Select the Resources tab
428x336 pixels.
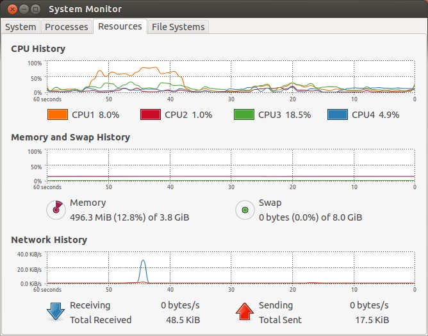pyautogui.click(x=120, y=26)
